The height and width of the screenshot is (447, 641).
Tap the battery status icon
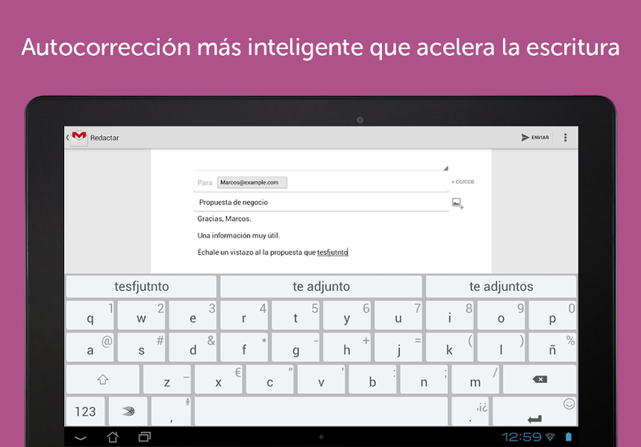[568, 437]
